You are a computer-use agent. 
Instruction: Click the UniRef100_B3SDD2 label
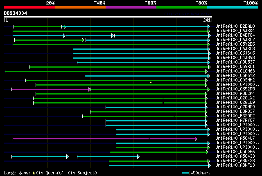coord(235,116)
